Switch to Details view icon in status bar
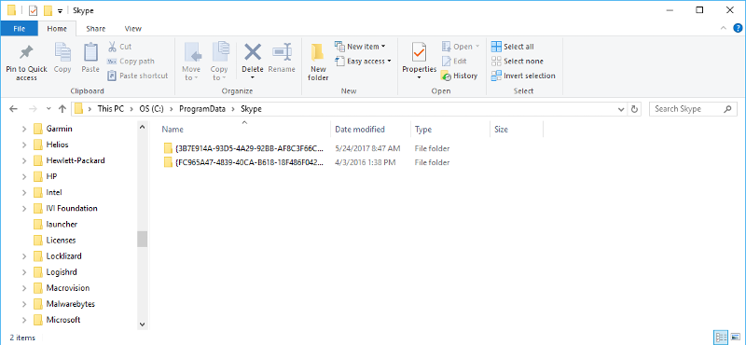746x345 pixels. click(x=721, y=338)
